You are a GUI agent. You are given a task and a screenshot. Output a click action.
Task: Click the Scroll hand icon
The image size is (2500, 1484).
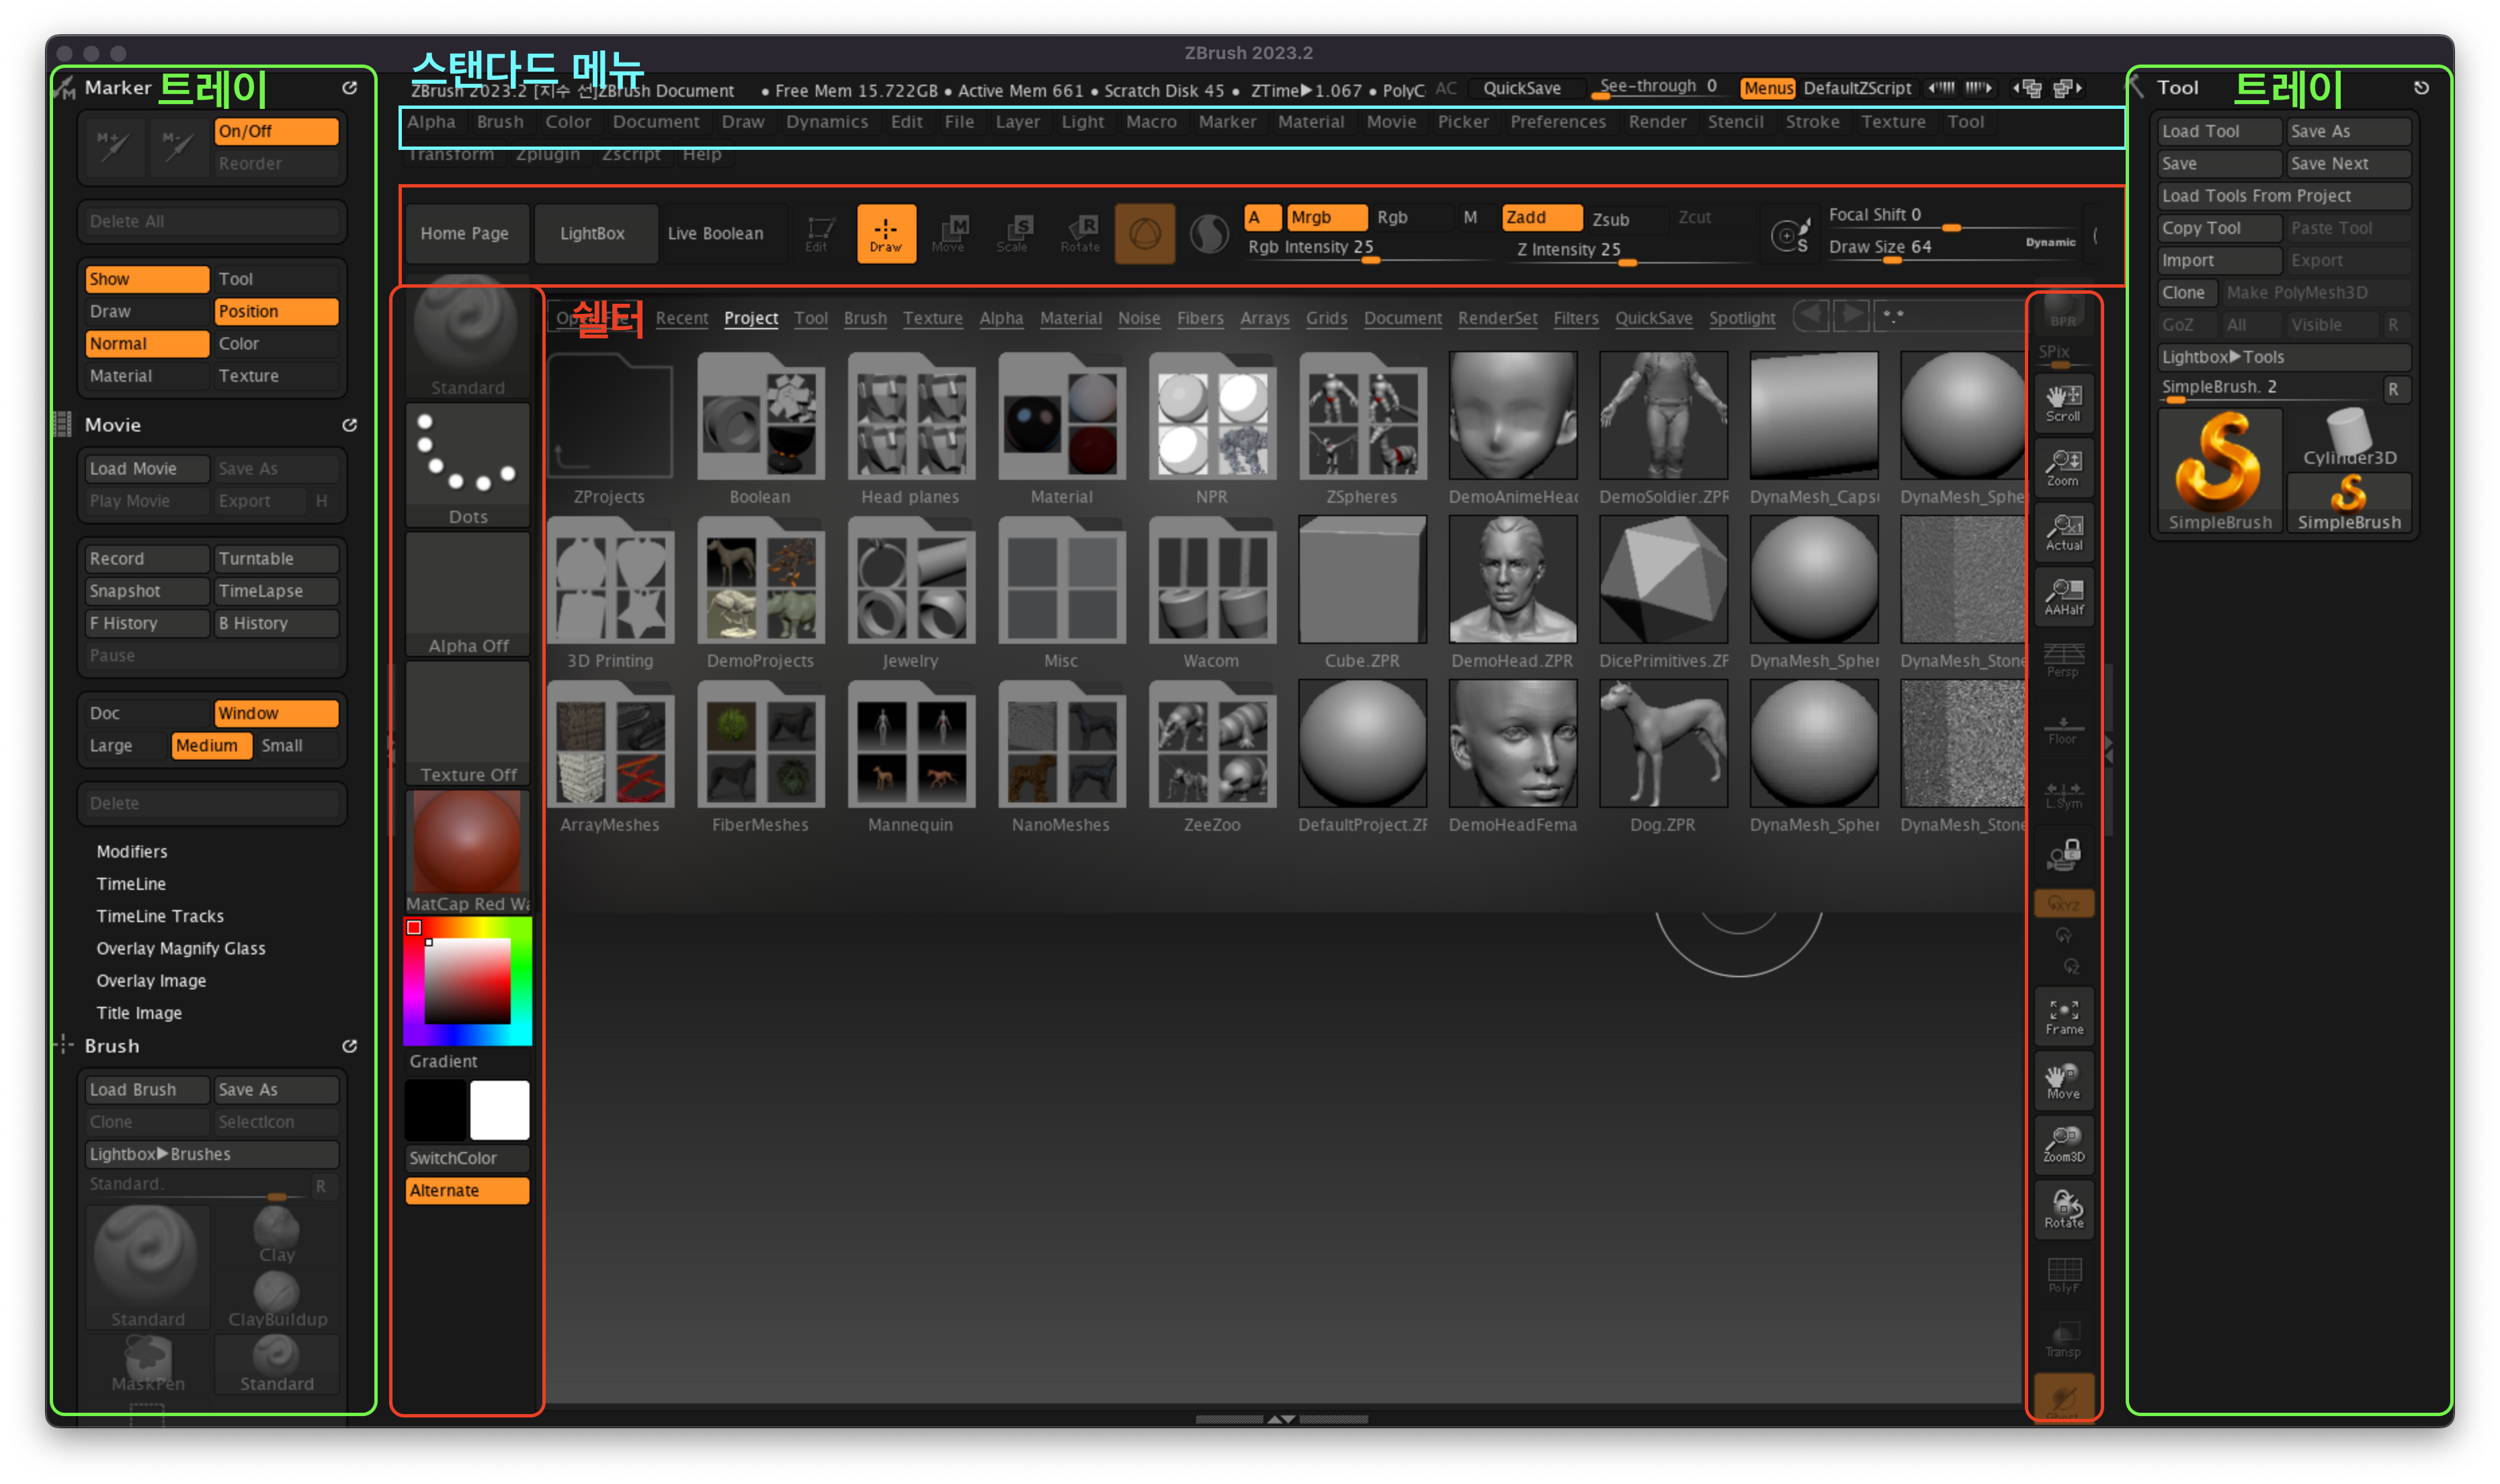pos(2063,403)
